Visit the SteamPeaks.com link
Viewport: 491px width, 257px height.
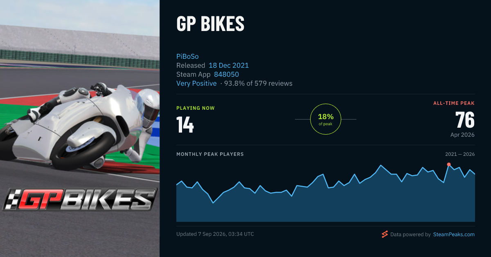point(454,235)
